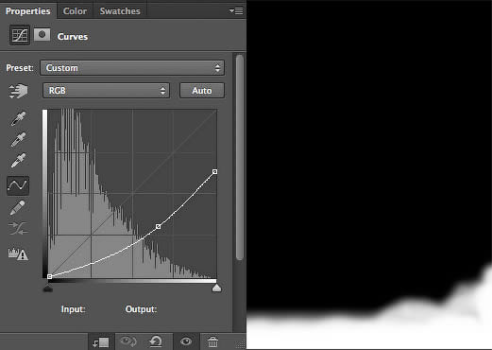Click the Output label
492x350 pixels.
pos(141,309)
